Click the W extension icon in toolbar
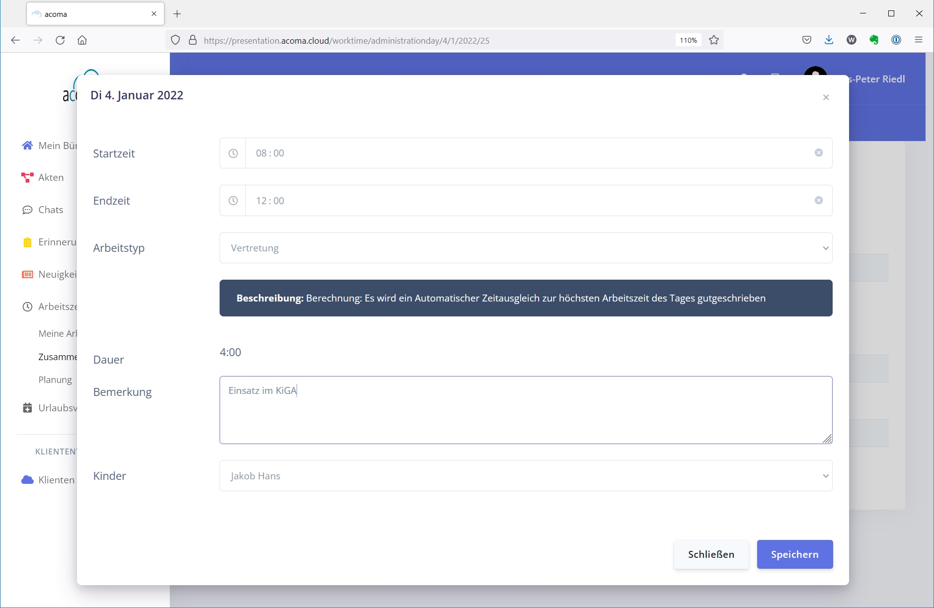The height and width of the screenshot is (608, 934). click(852, 40)
